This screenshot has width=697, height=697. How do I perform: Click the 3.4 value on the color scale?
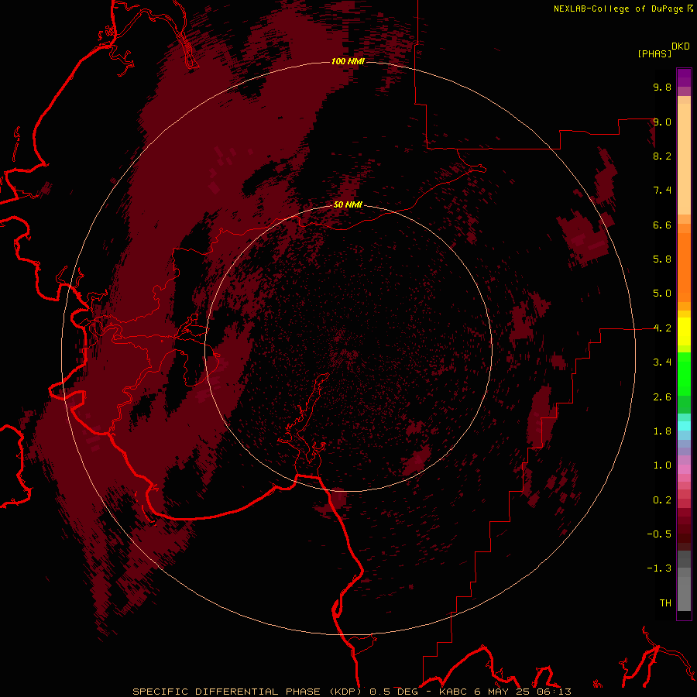pos(662,362)
